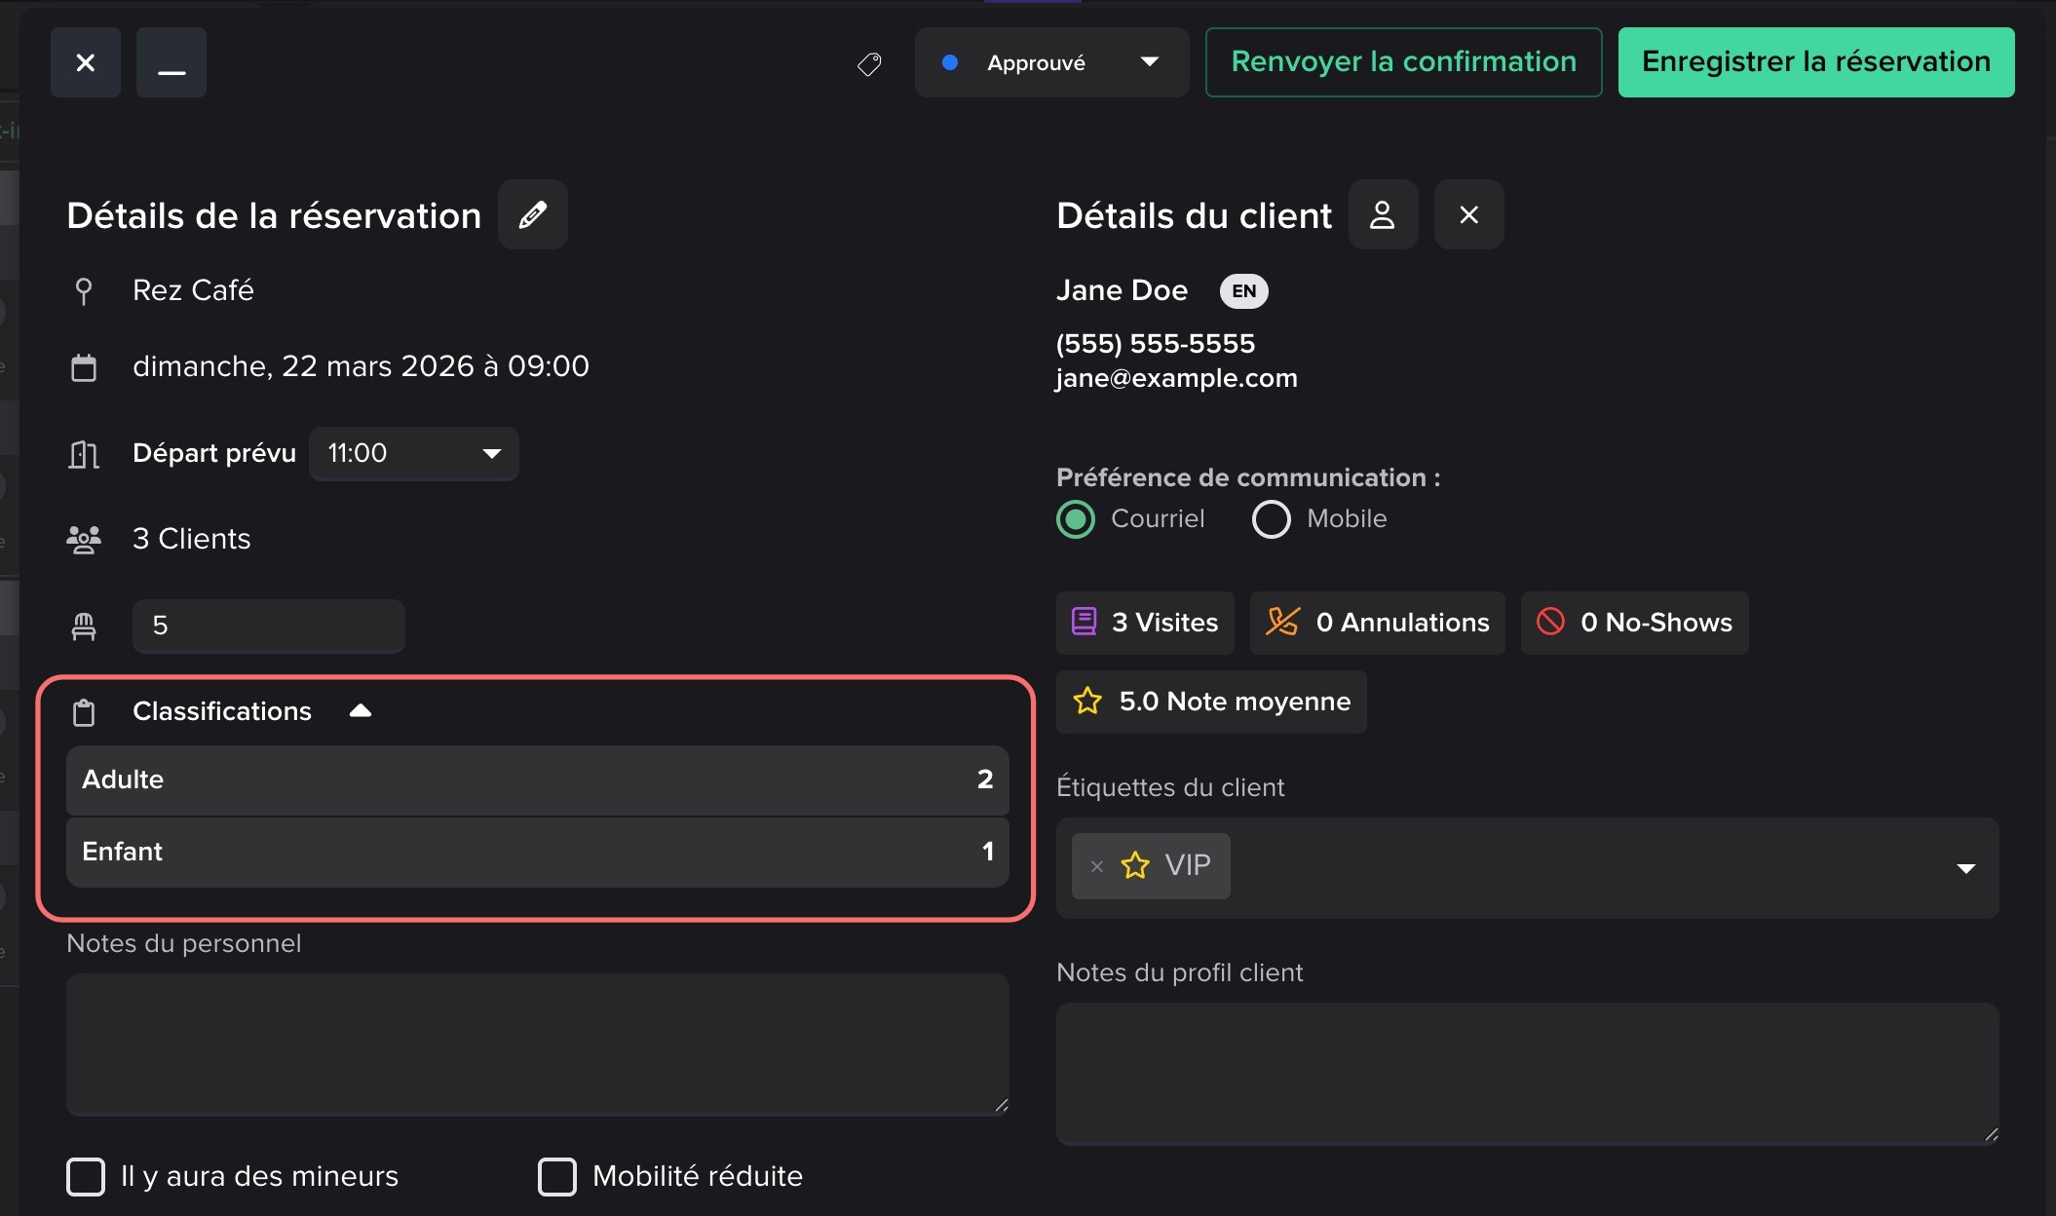
Task: Select Courriel communication preference
Action: [1077, 519]
